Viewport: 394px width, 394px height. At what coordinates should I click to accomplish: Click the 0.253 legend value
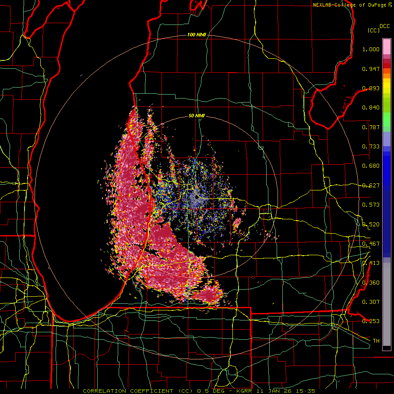pos(371,321)
